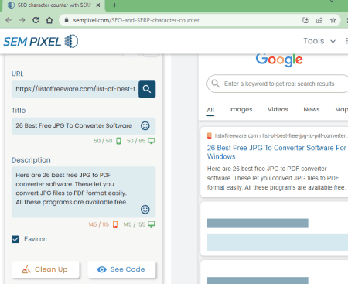The width and height of the screenshot is (348, 284).
Task: Go forward with the browser forward arrow
Action: (x=22, y=20)
